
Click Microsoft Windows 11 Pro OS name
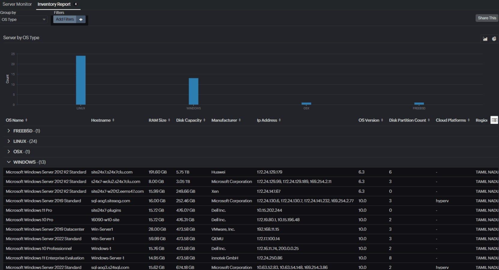[29, 210]
